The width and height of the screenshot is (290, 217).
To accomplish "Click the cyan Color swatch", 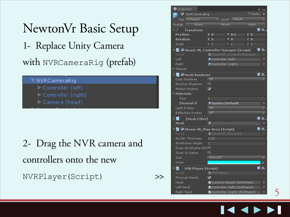I will (233, 163).
